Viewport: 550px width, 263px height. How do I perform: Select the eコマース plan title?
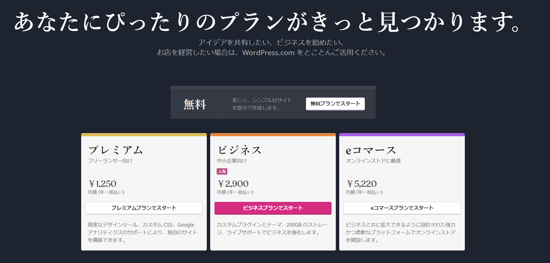coord(370,150)
